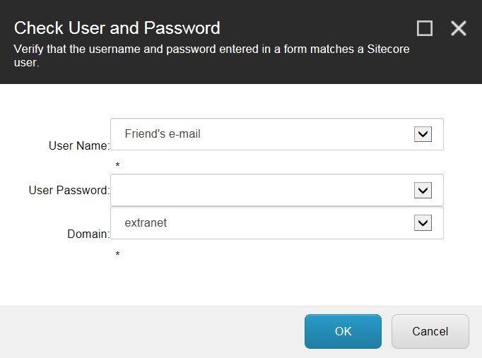Screen dimensions: 482x358
Task: Click the required asterisk under User Name
Action: tap(117, 165)
